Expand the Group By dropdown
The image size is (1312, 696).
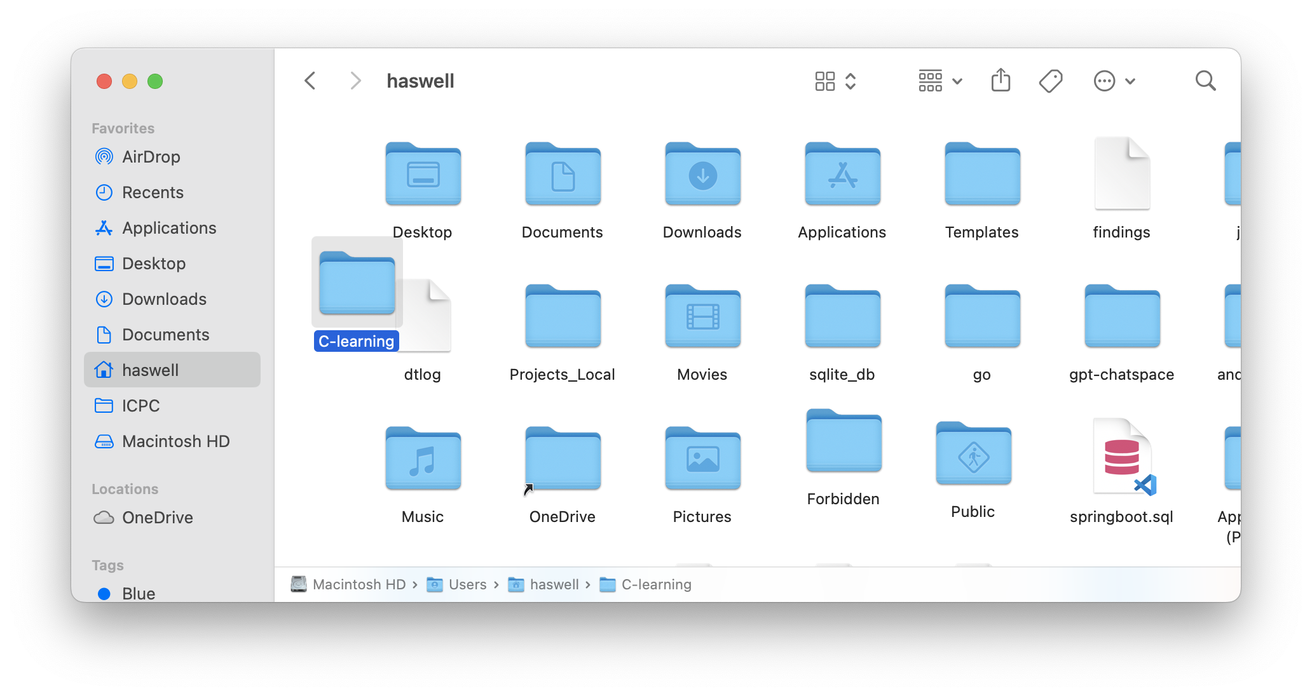point(940,81)
